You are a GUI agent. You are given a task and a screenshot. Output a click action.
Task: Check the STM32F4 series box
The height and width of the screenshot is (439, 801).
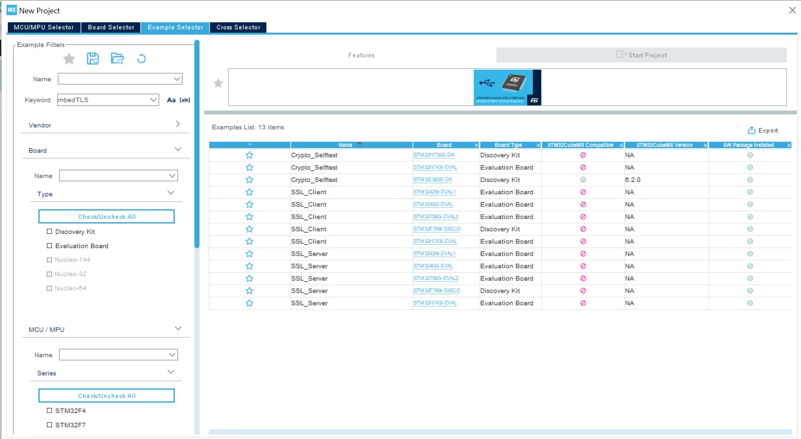click(49, 410)
